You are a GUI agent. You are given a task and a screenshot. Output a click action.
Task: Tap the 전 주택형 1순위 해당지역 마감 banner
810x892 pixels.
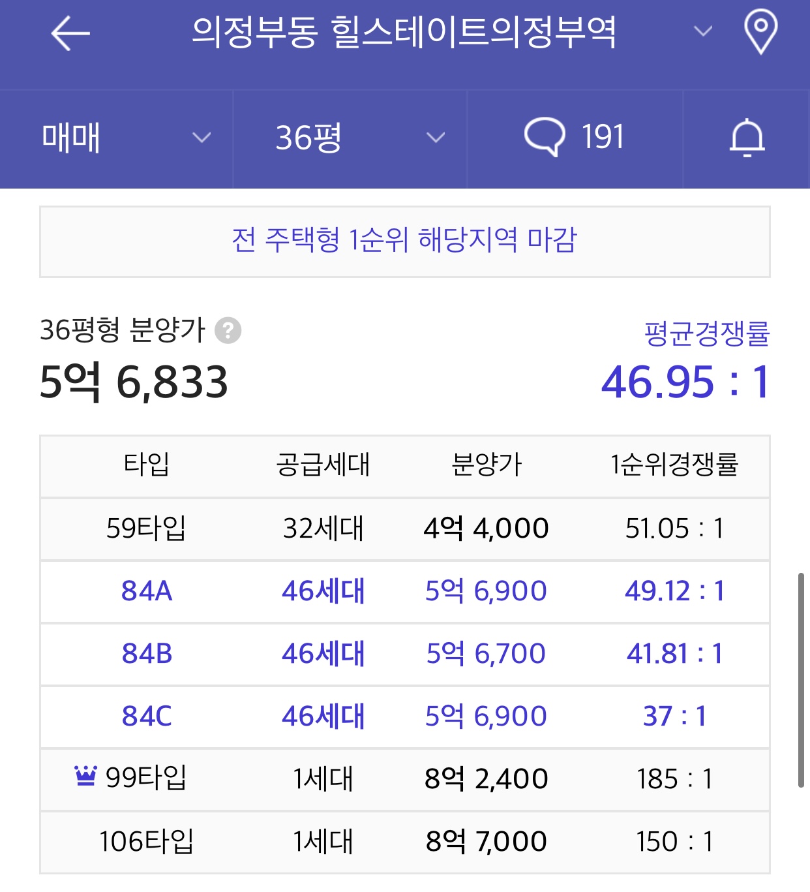405,241
